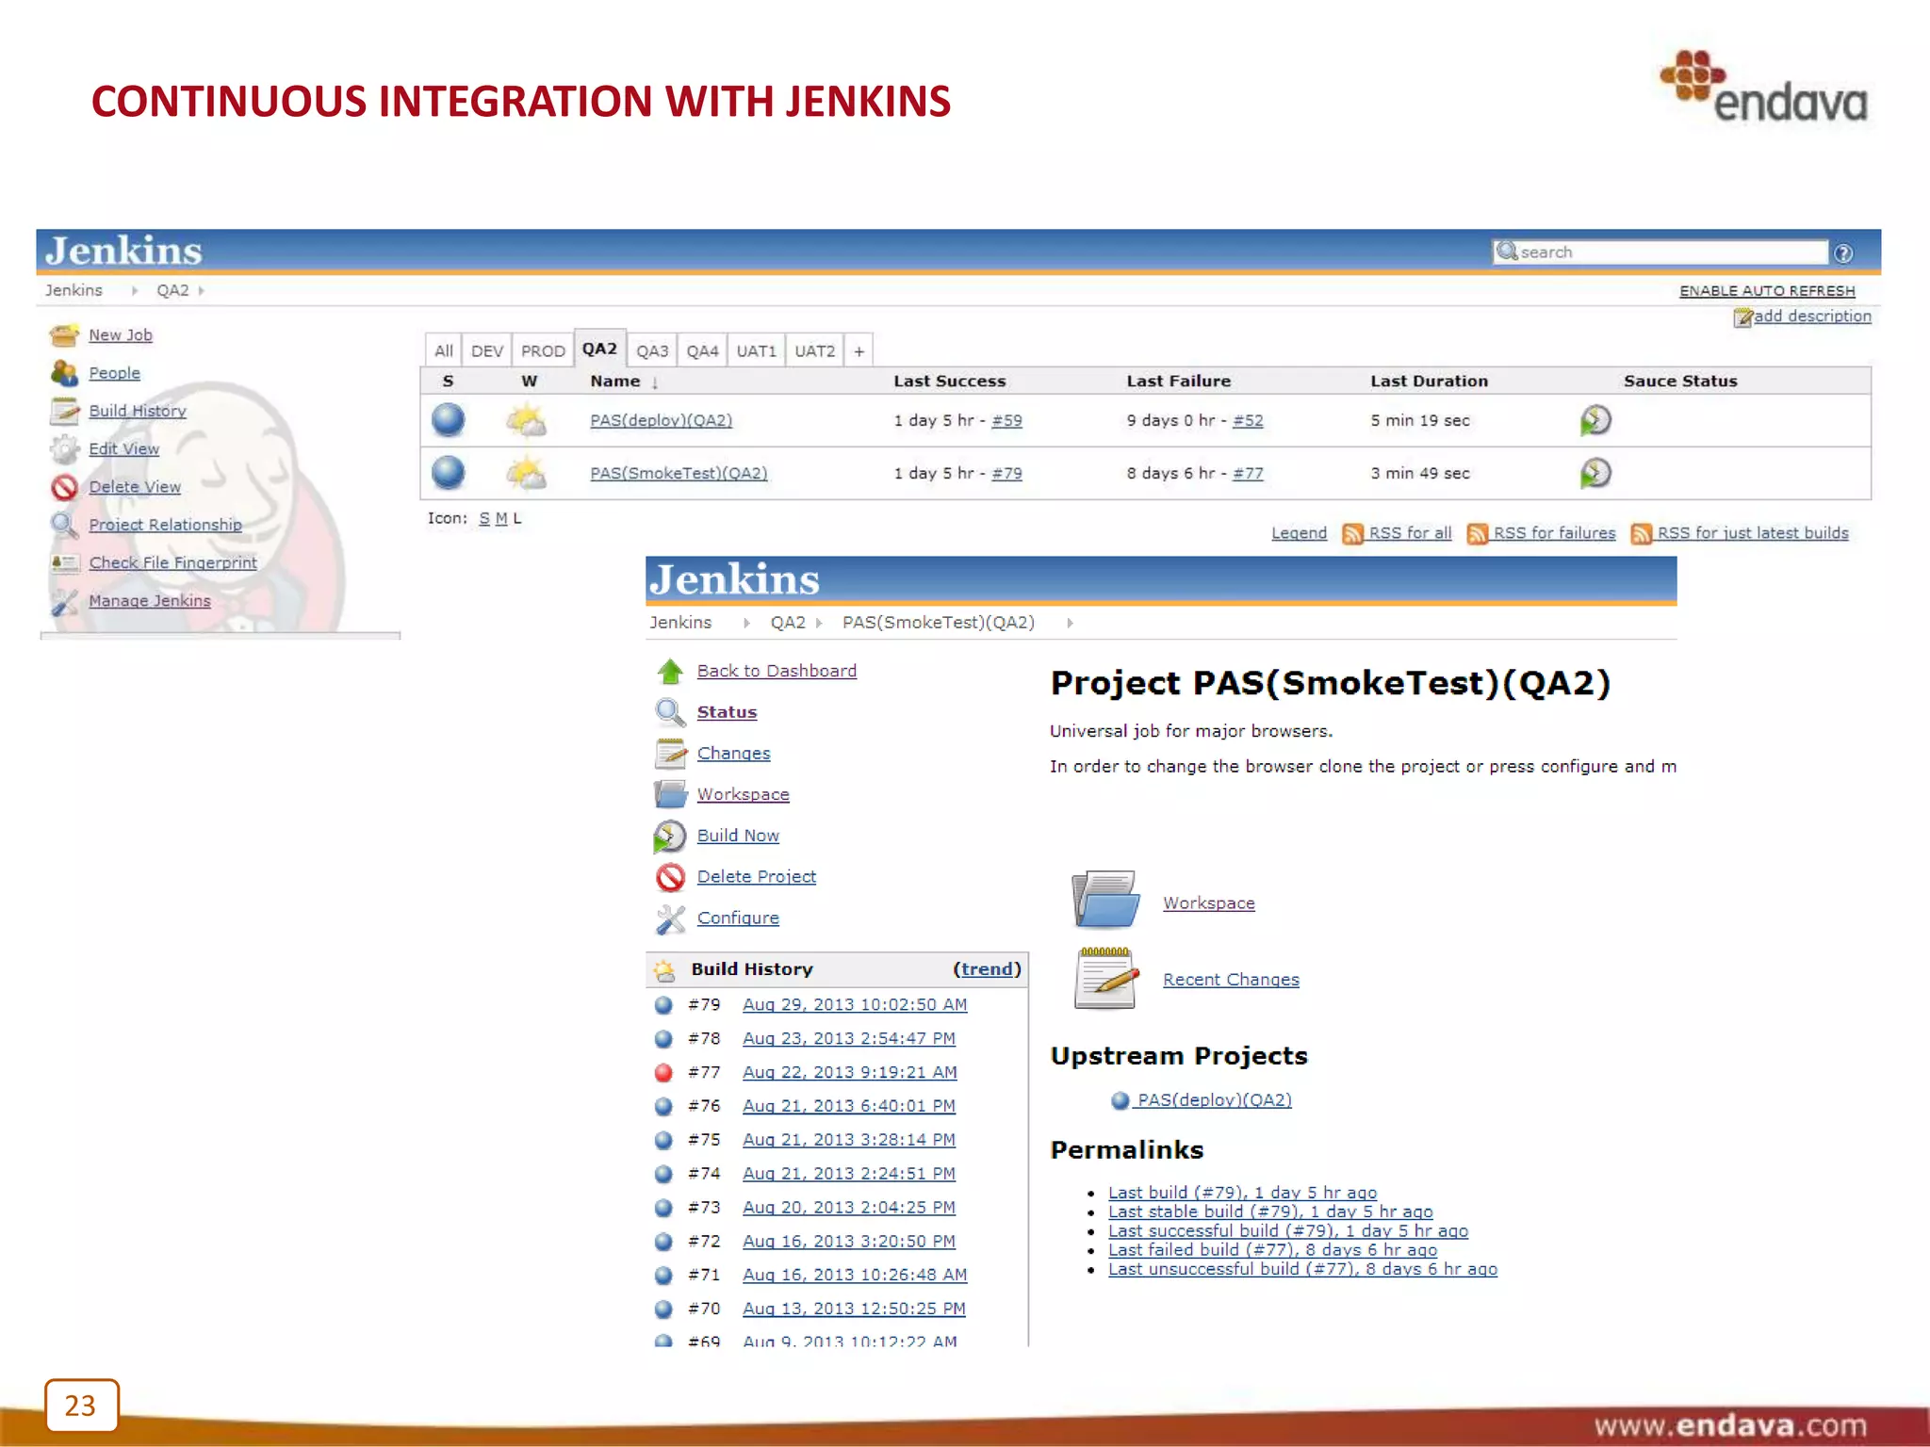Select small icon size S

point(483,519)
